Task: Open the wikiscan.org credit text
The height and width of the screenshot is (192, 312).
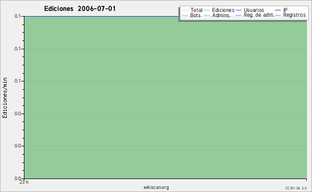Action: [156, 187]
